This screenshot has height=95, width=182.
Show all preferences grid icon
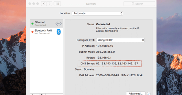point(57,4)
